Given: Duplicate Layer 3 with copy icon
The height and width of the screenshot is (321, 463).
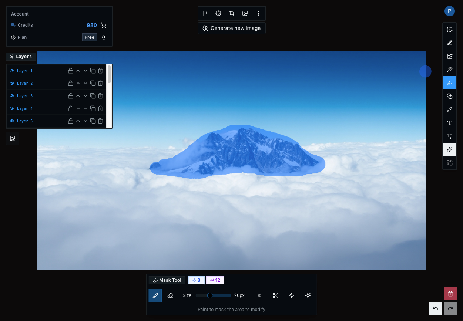Looking at the screenshot, I should pyautogui.click(x=93, y=96).
